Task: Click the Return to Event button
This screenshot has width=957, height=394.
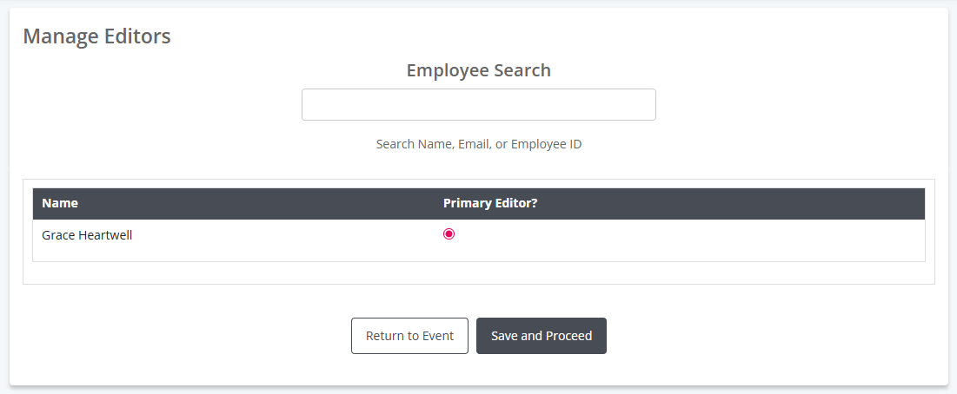Action: click(409, 336)
